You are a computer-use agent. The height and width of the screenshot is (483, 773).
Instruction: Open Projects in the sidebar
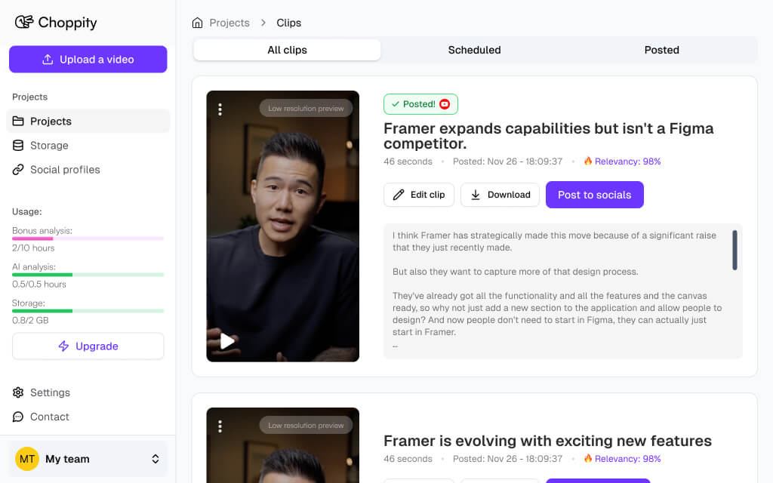pos(88,122)
